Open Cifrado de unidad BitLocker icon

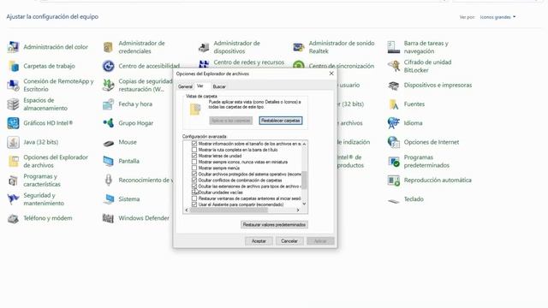[x=394, y=66]
